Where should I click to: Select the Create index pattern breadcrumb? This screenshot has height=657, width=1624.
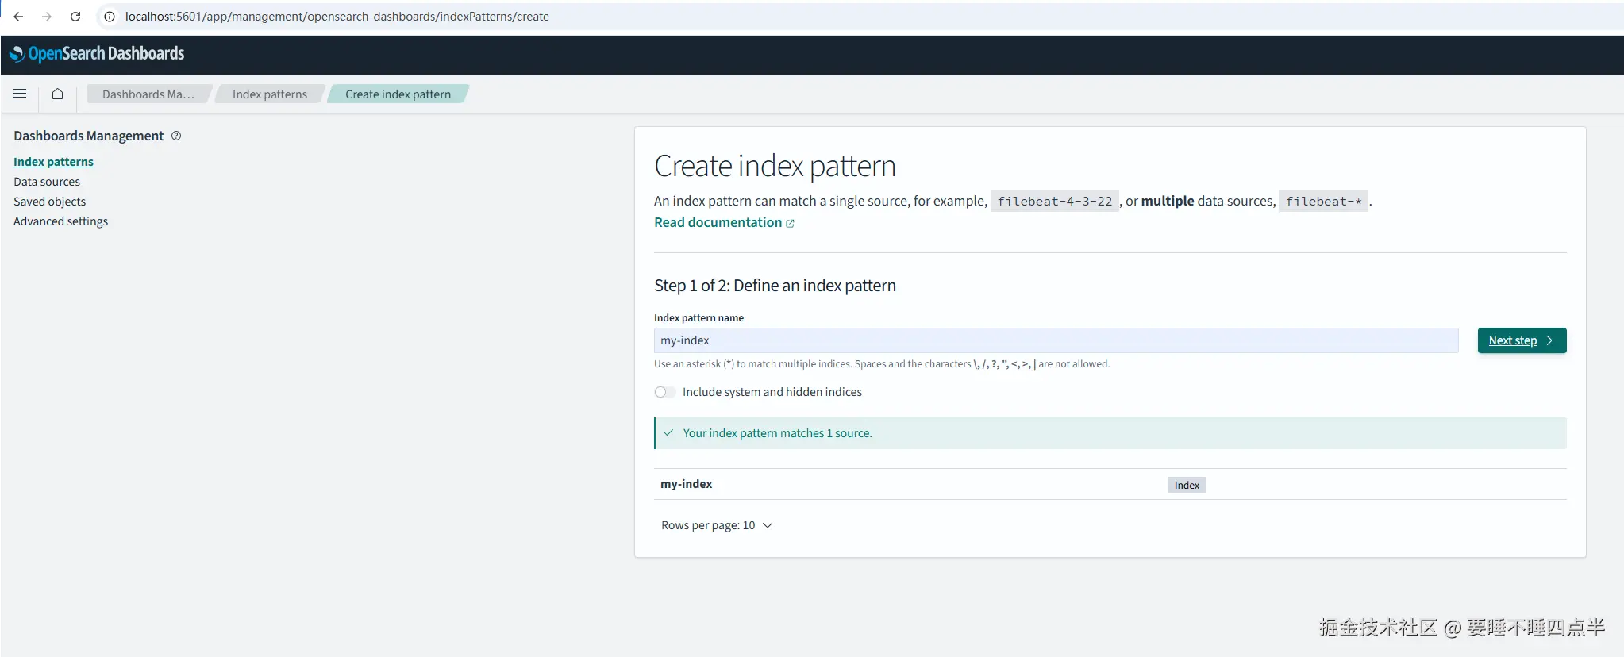[x=398, y=94]
